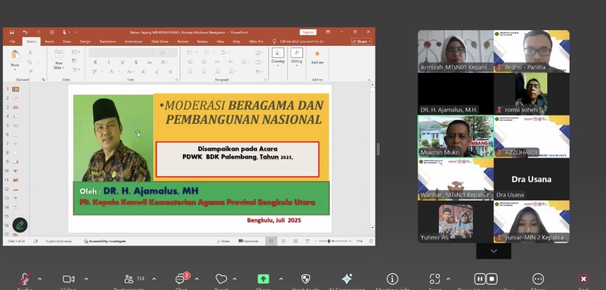Switch to the Slide Show tab
The image size is (606, 290).
pos(159,41)
